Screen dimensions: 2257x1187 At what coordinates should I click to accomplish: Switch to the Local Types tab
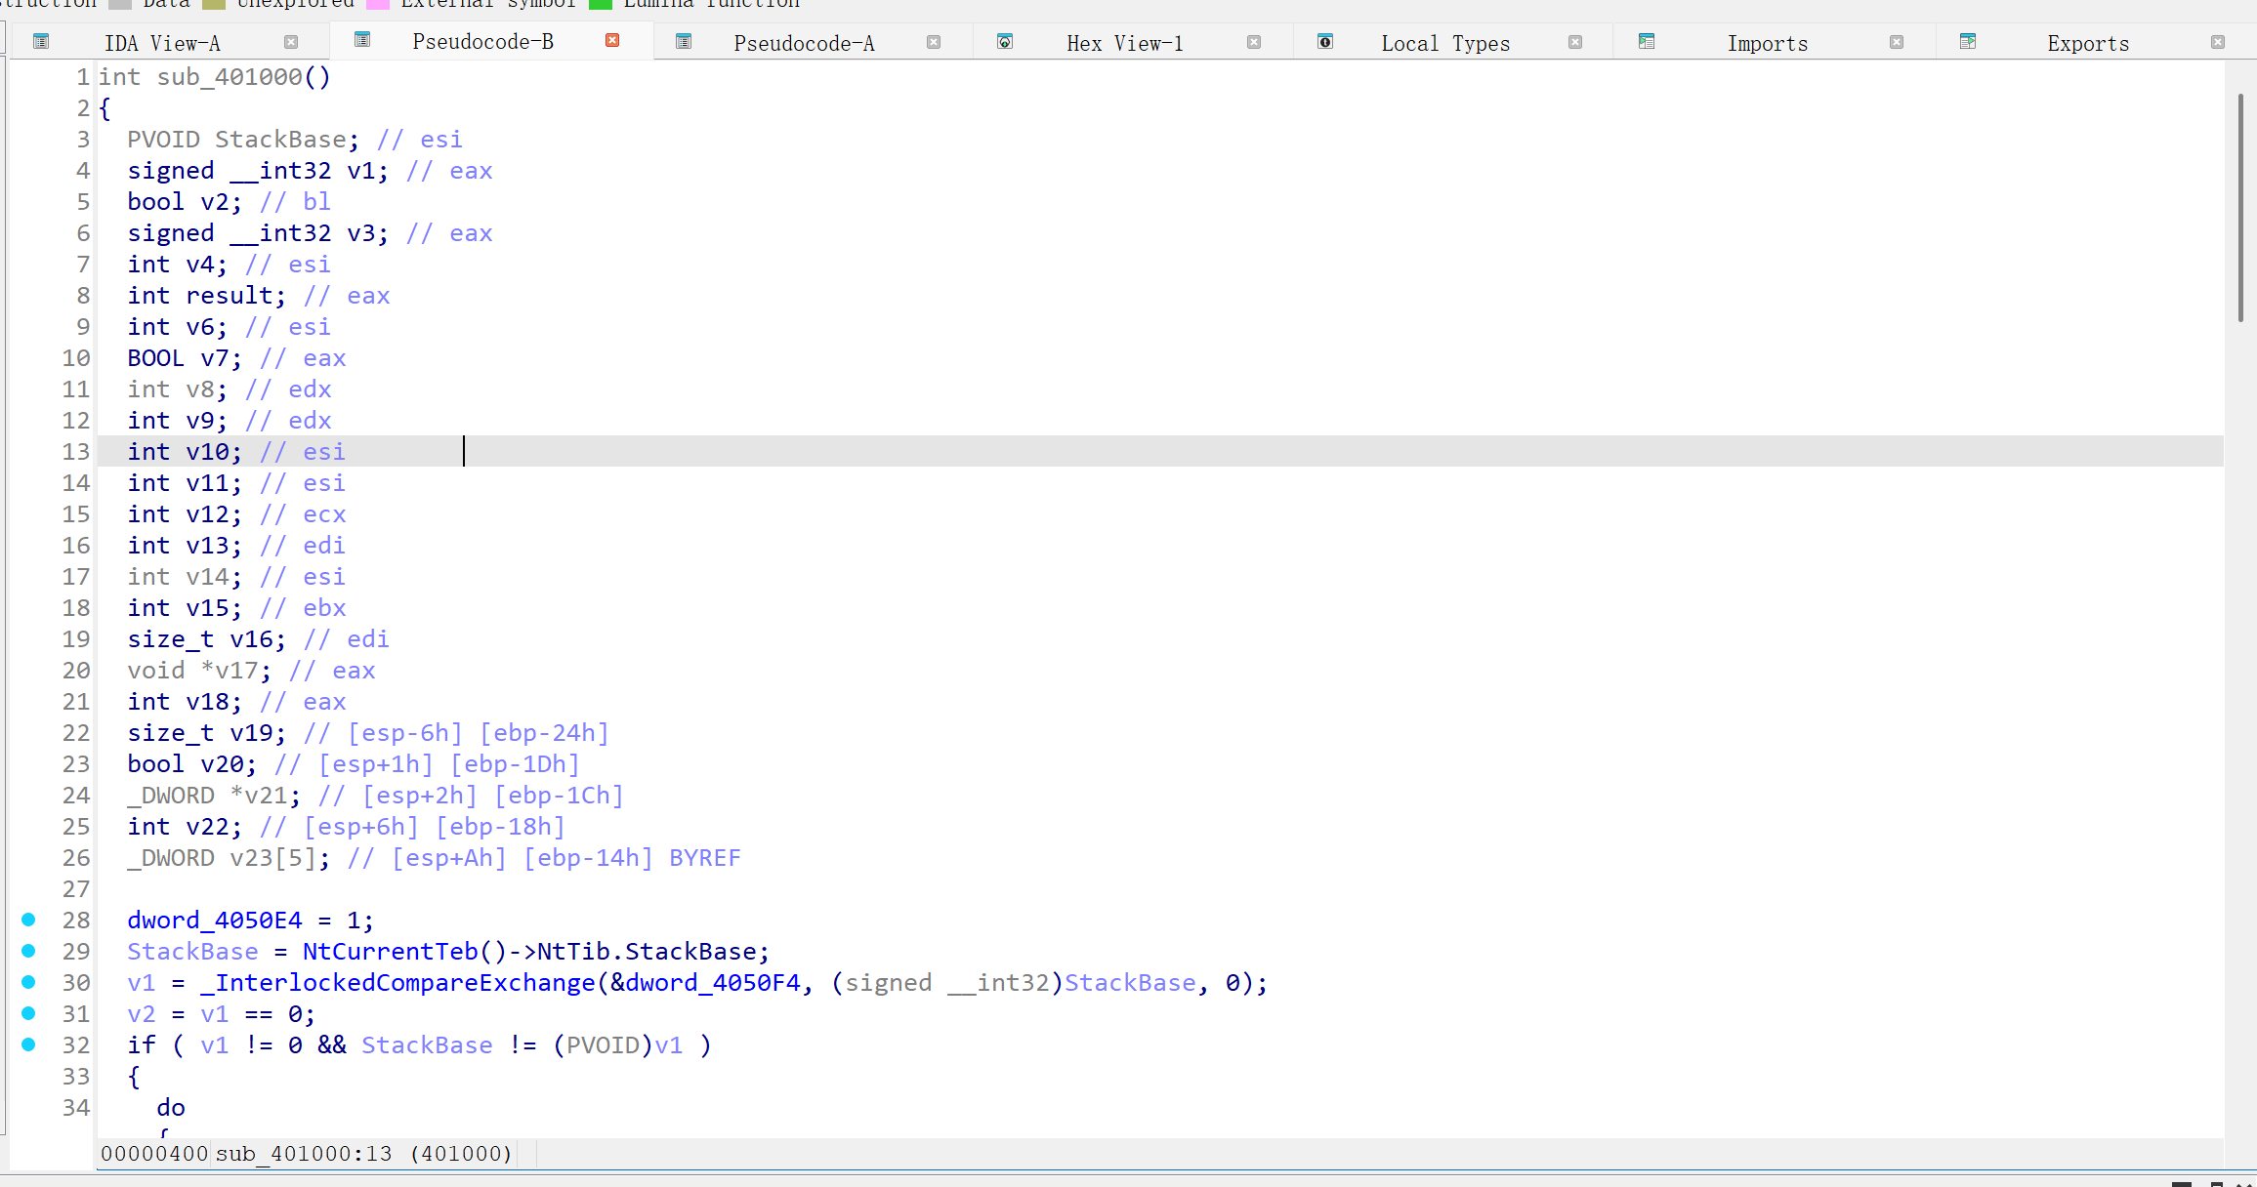pos(1444,43)
